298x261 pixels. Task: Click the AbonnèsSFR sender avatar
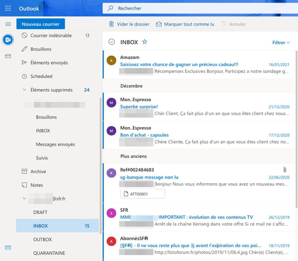[x=111, y=242]
